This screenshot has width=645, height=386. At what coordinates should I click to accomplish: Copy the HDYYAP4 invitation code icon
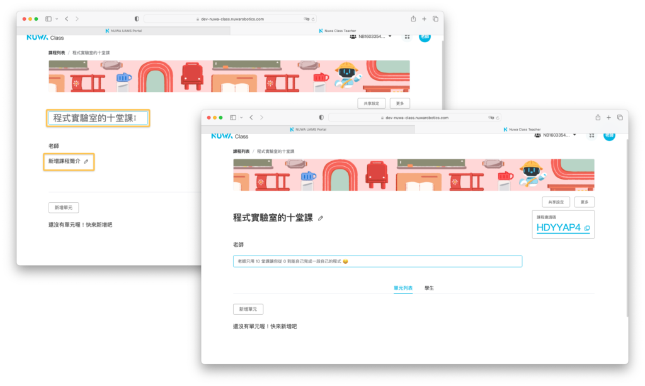point(587,228)
